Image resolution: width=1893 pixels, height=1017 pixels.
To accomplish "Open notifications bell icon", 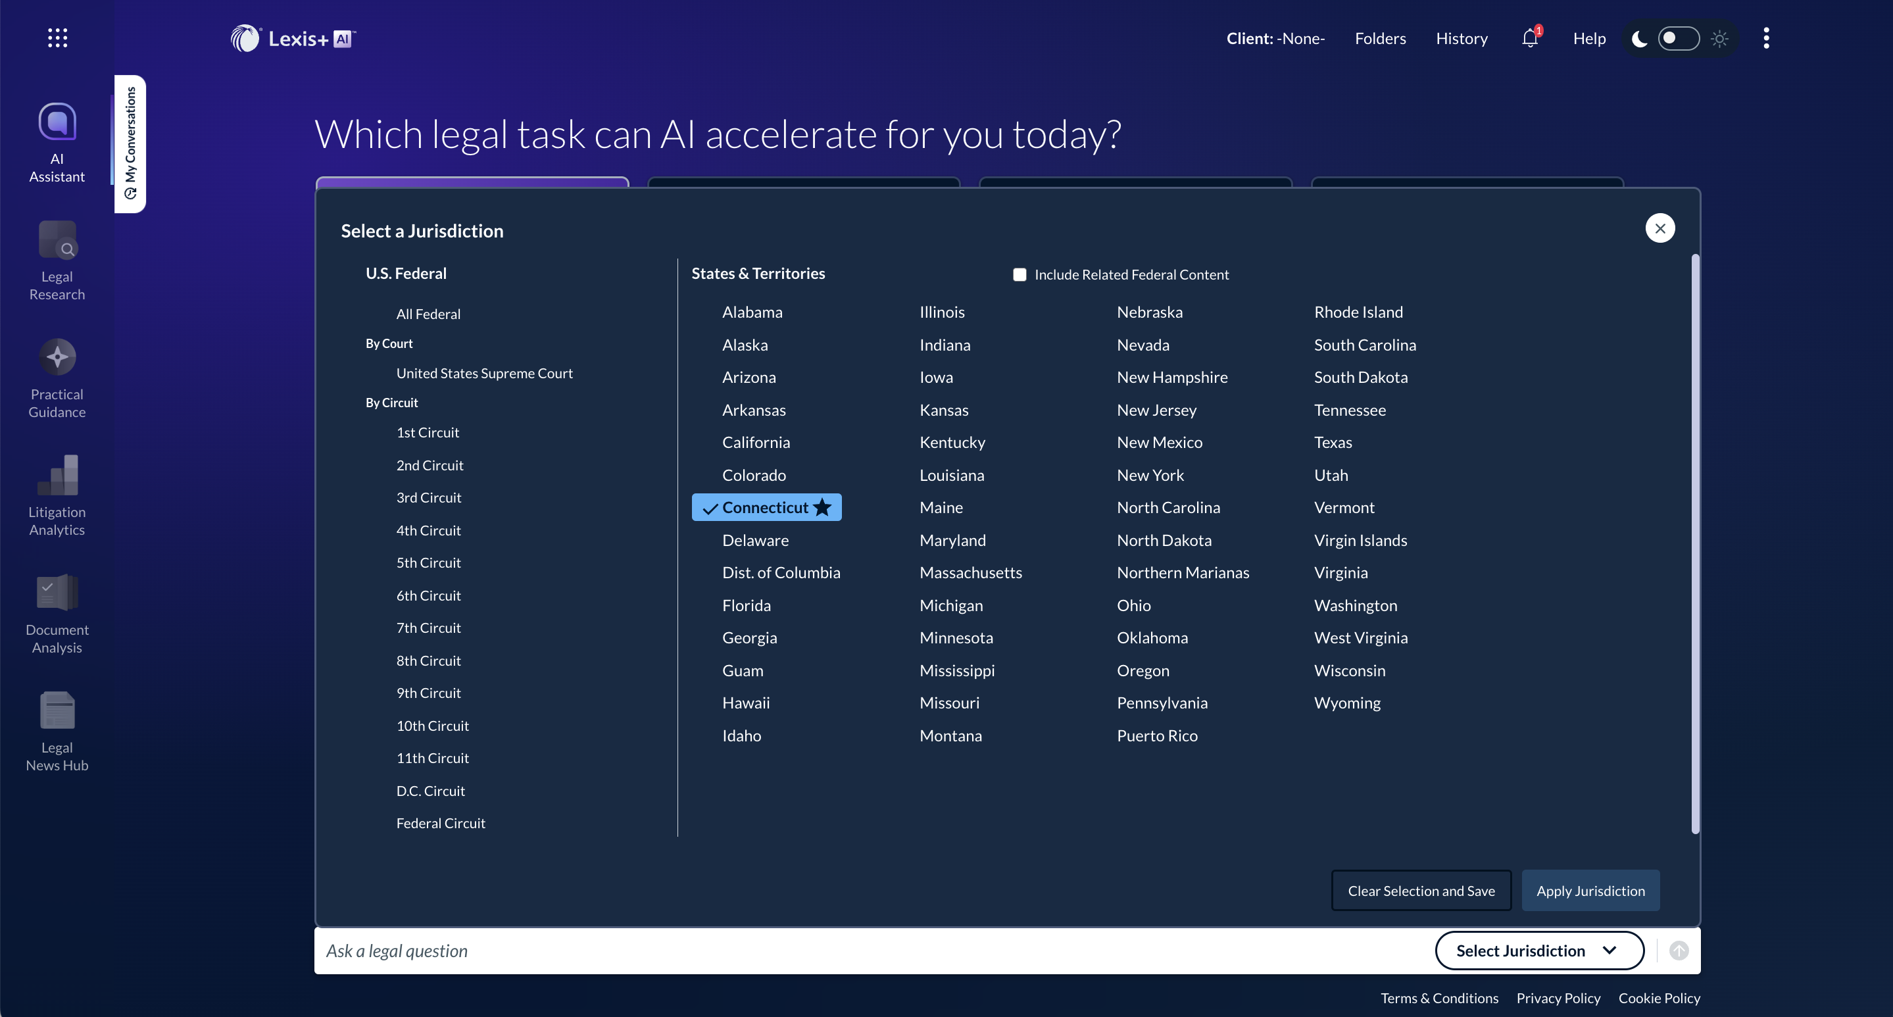I will coord(1530,38).
